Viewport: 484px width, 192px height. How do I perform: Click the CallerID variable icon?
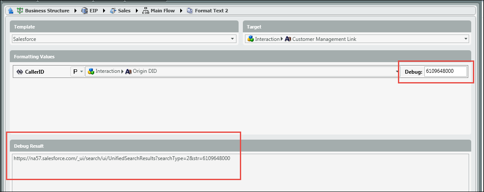click(19, 72)
